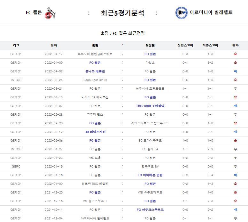Click final score 3-2 in 2022-04-09 row
Viewport: 248px width, 222px height.
[x=210, y=63]
